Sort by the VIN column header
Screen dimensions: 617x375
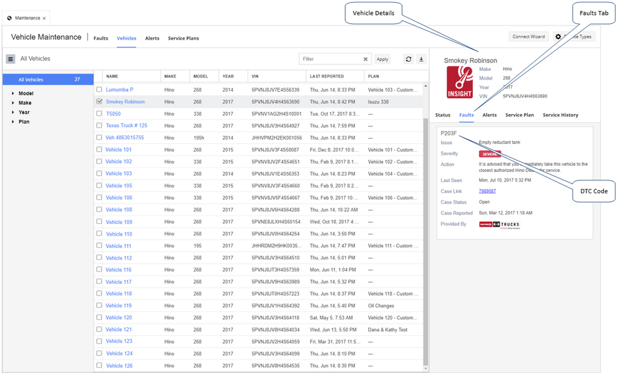[x=255, y=76]
